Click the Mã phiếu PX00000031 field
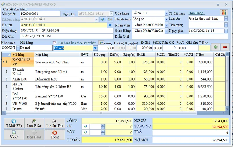Viewport: 233px width, 147px height. coord(40,14)
